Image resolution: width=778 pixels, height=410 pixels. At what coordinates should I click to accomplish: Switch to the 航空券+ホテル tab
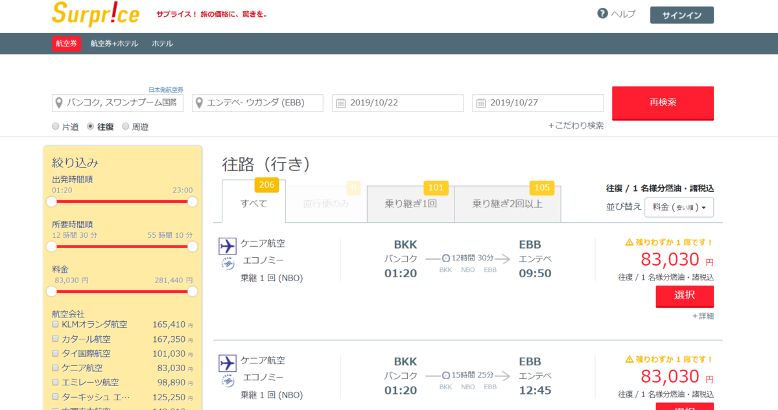pos(114,43)
